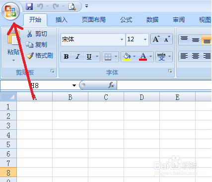The width and height of the screenshot is (212, 182).
Task: Select column B header
Action: point(71,97)
